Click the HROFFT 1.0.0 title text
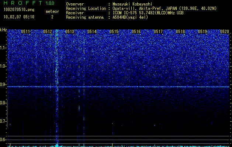Image resolution: width=232 pixels, height=147 pixels. coord(29,3)
